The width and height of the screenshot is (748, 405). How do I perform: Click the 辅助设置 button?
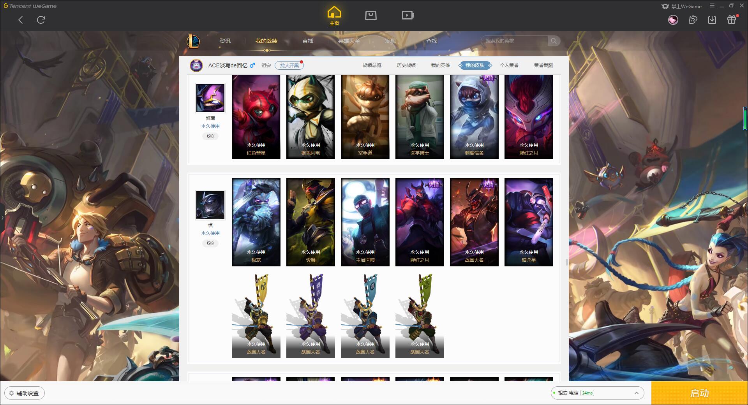pyautogui.click(x=25, y=393)
